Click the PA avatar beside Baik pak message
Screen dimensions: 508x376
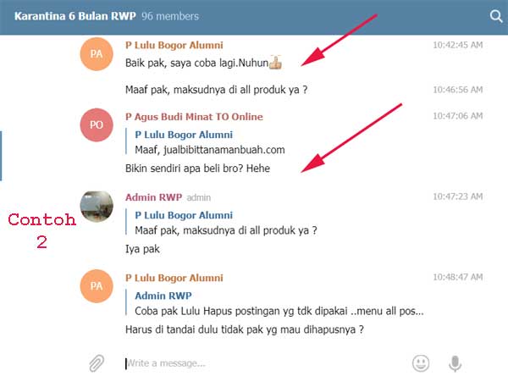coord(97,54)
